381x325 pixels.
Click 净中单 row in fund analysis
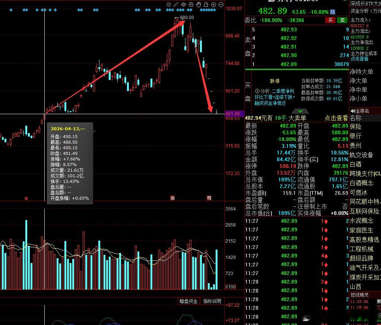point(358,90)
